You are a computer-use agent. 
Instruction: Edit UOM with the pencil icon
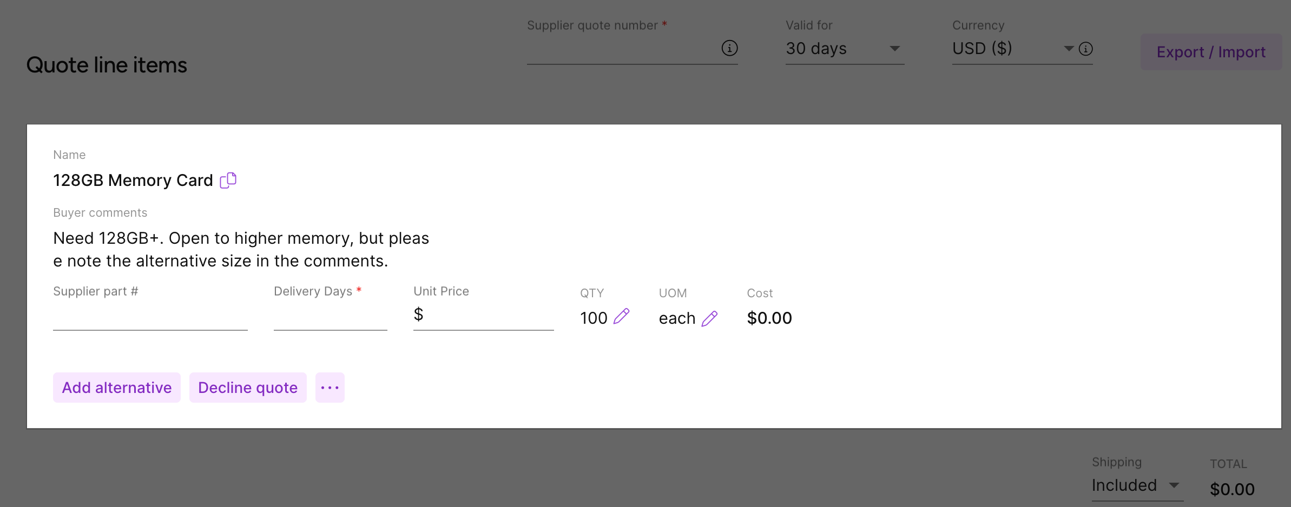709,318
